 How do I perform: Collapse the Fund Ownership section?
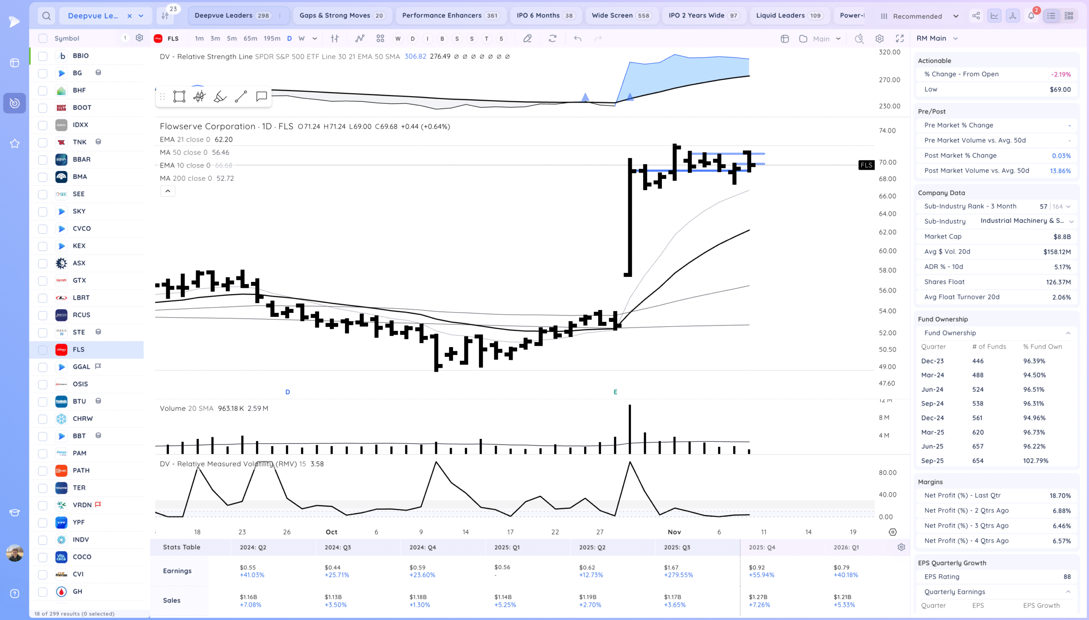pos(1068,333)
